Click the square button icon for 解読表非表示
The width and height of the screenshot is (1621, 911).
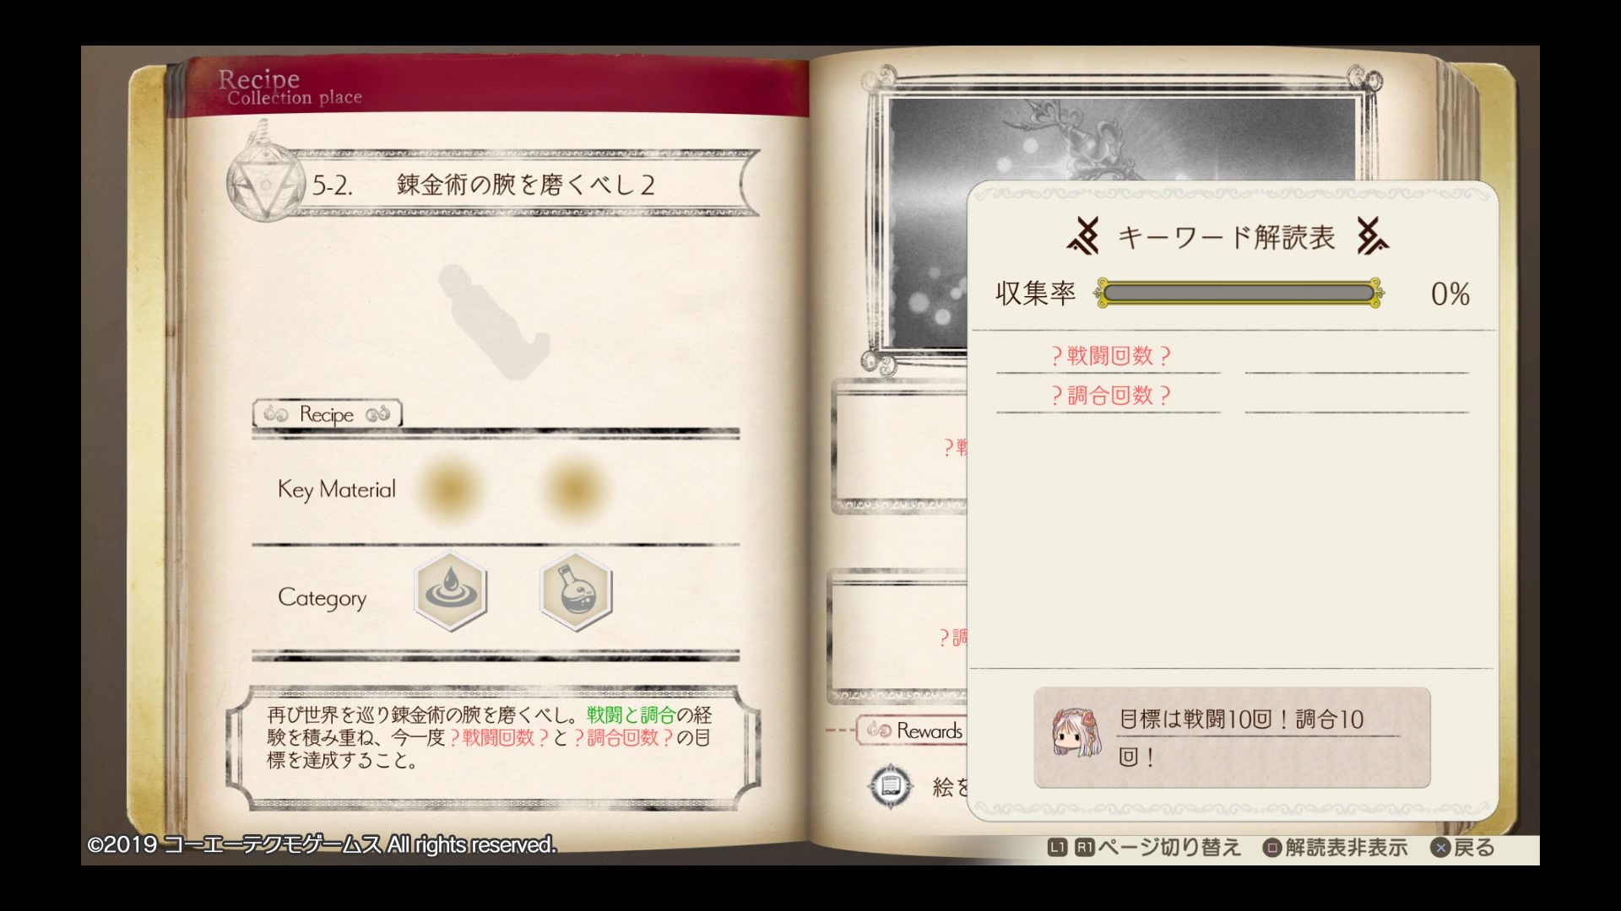tap(1271, 848)
